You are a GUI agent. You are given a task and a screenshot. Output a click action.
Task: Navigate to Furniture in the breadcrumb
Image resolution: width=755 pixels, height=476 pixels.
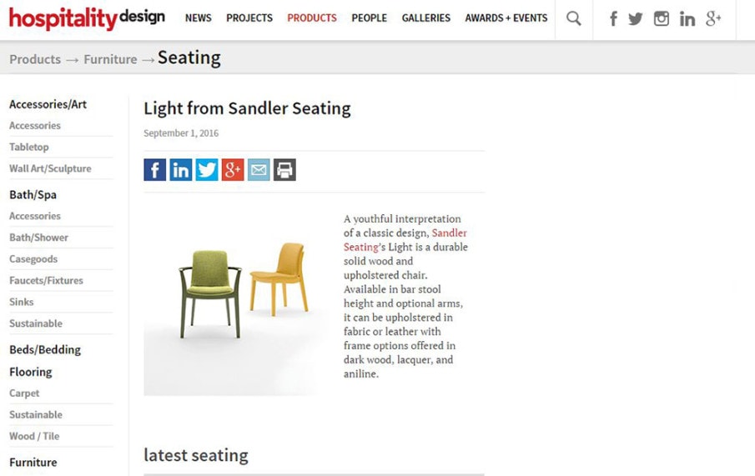[x=110, y=59]
